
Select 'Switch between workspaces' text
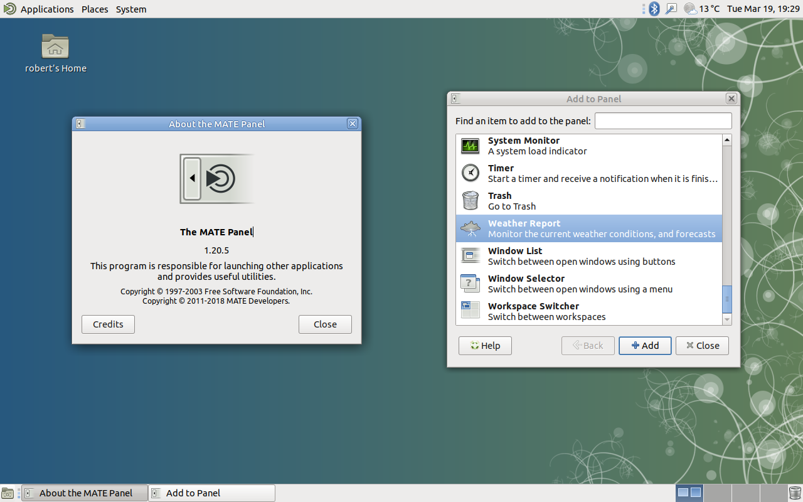pyautogui.click(x=547, y=317)
